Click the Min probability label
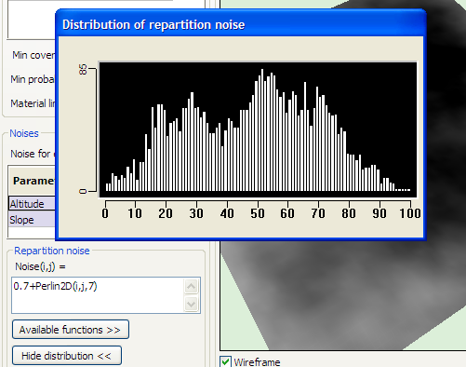Screen dimensions: 466x367 pos(33,79)
